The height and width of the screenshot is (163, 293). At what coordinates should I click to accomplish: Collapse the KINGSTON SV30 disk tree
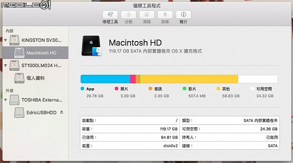pyautogui.click(x=5, y=40)
